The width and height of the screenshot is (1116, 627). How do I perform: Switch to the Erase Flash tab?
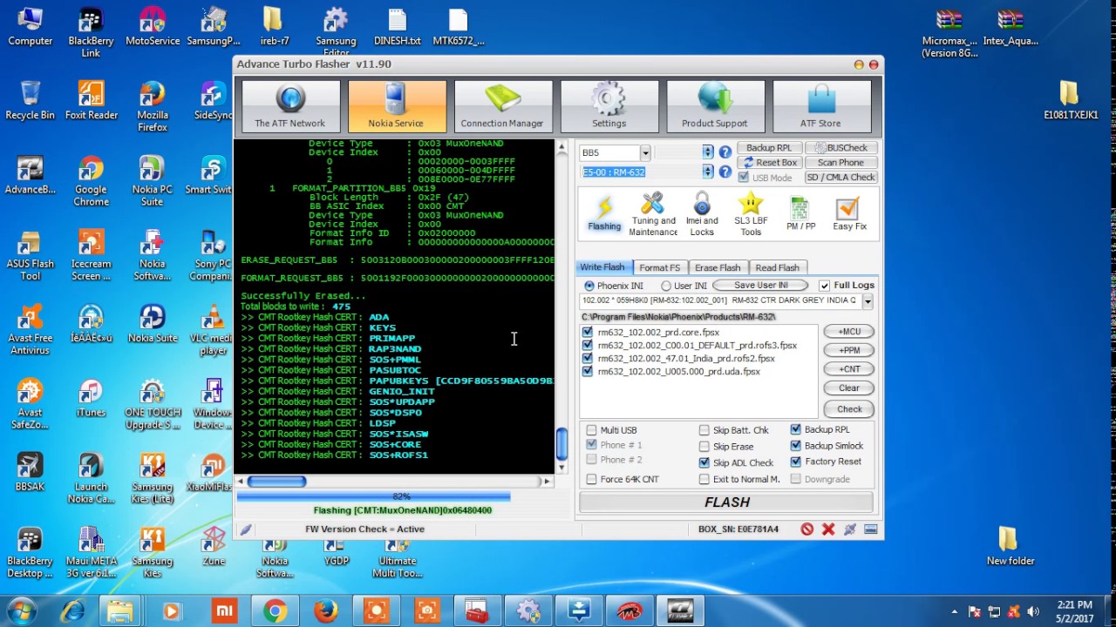pyautogui.click(x=718, y=267)
